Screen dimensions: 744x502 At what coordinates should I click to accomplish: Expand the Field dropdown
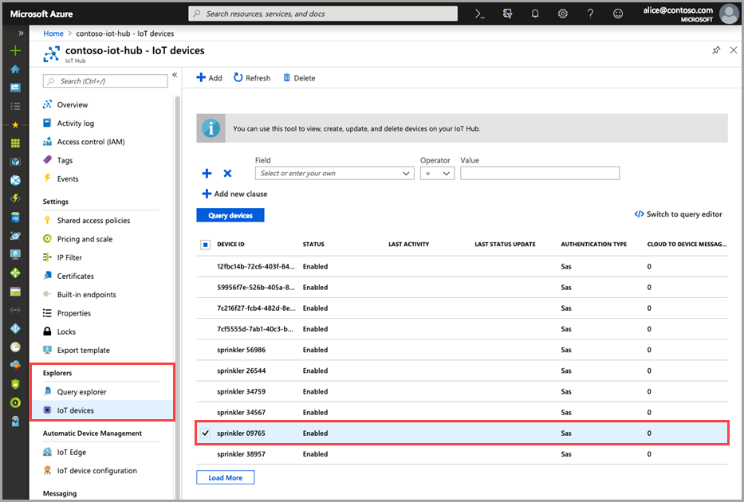point(334,174)
